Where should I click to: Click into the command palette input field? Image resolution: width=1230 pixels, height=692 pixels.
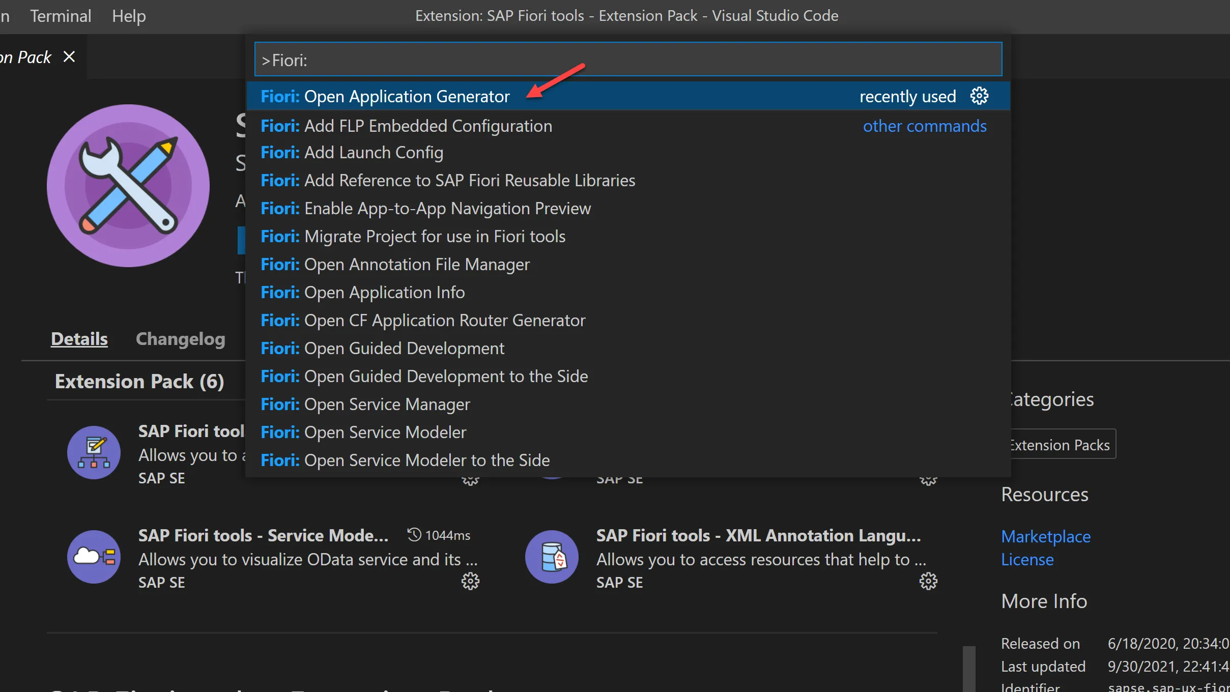pyautogui.click(x=628, y=60)
